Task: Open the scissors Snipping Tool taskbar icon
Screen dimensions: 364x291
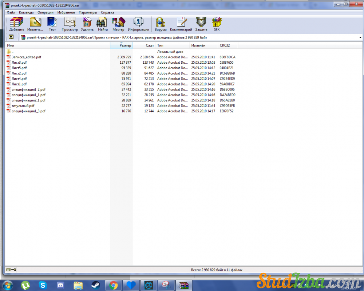Action: [x=166, y=285]
